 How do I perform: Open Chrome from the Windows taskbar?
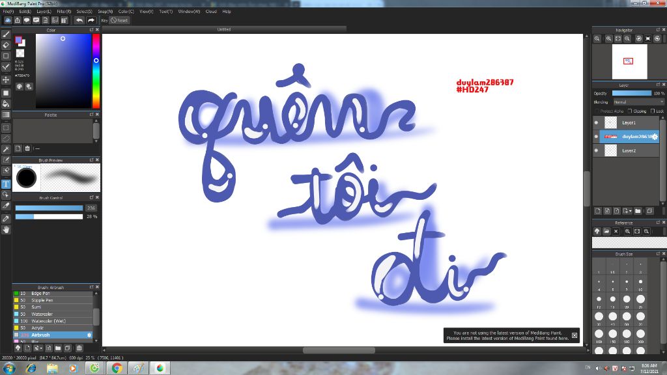click(x=117, y=368)
